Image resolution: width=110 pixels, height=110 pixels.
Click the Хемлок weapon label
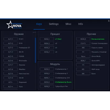click(x=22, y=65)
